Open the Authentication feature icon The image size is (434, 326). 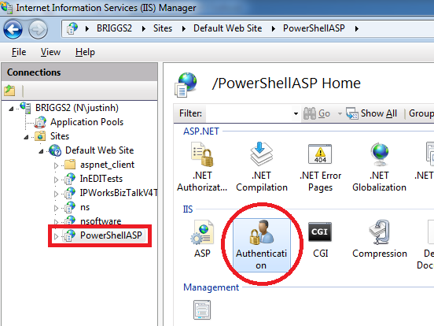[x=261, y=245]
